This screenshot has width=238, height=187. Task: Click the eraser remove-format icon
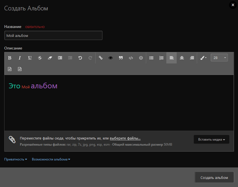pos(50,58)
